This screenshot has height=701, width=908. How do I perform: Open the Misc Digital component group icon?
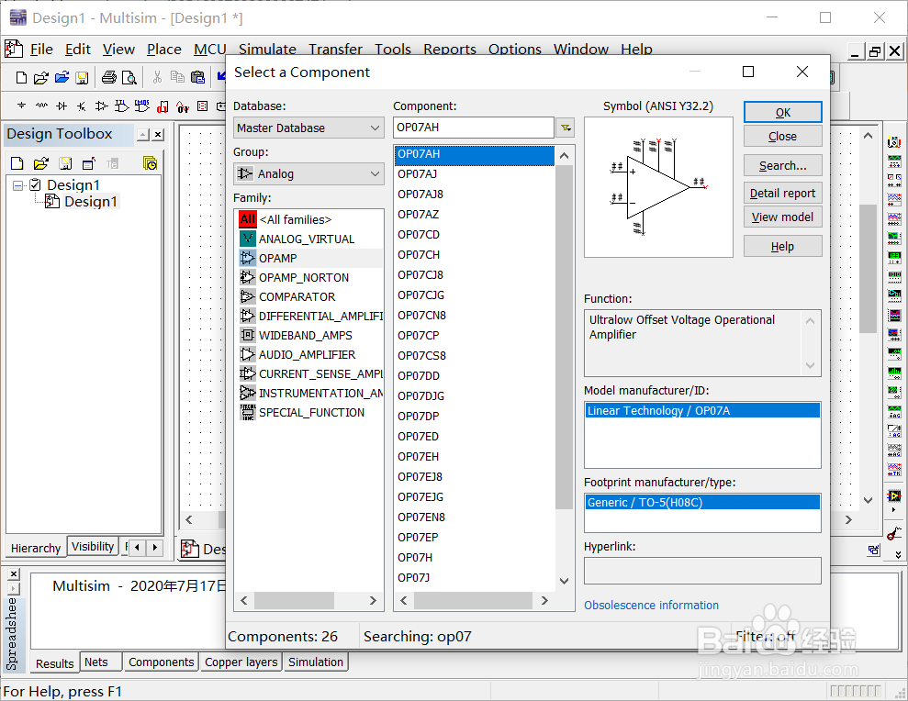163,106
